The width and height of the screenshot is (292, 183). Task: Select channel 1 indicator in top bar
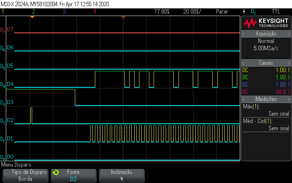[x=3, y=12]
